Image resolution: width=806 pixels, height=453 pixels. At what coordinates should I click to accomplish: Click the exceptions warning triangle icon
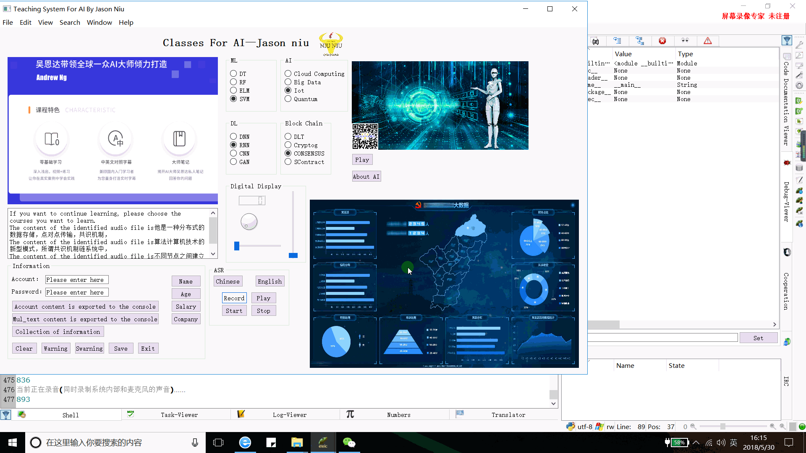click(x=708, y=41)
